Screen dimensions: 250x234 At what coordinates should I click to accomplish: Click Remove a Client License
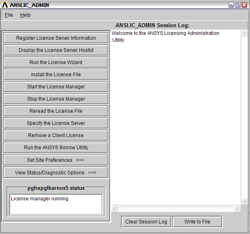[x=56, y=135]
